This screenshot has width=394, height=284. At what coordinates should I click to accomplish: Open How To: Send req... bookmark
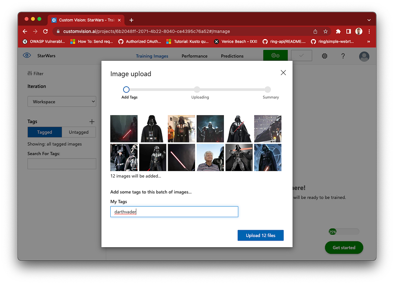[x=92, y=42]
